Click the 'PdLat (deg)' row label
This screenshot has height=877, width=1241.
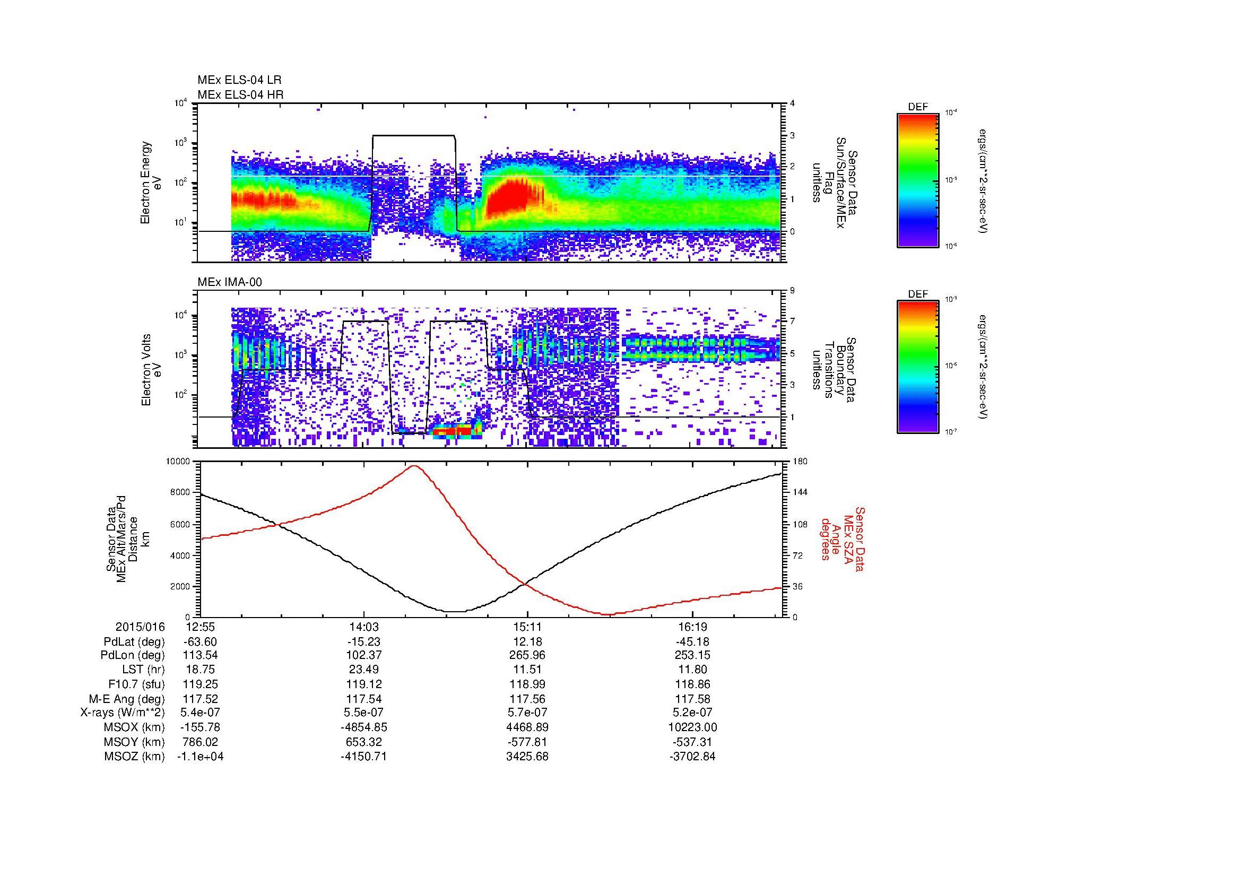pos(134,642)
